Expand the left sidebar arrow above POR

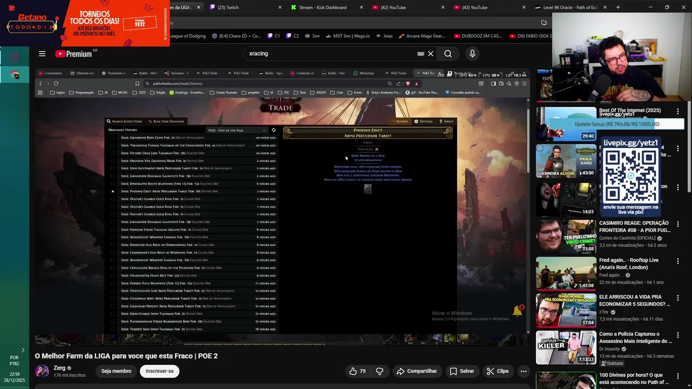coord(23,350)
